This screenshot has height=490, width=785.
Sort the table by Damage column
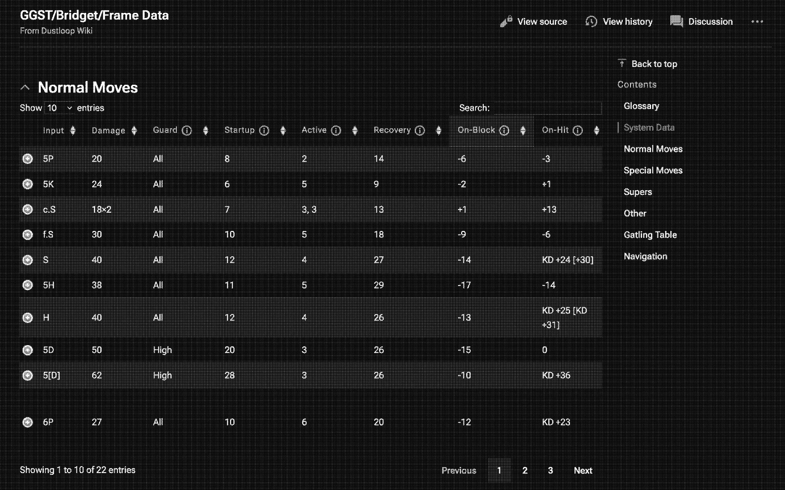(x=134, y=130)
